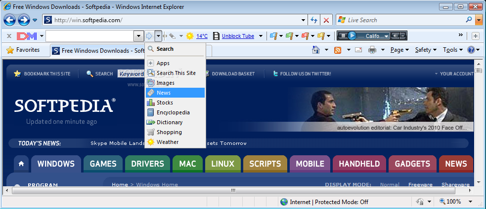Click the blue Help question icon
486x209 pixels.
(471, 50)
